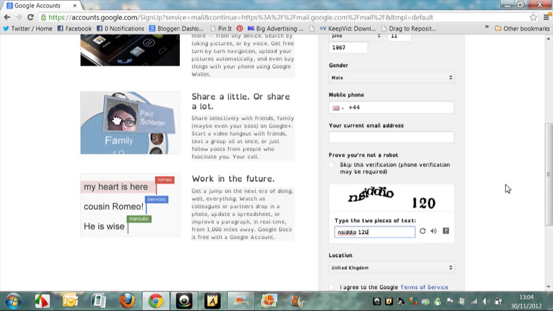The image size is (553, 311).
Task: Click the scrollbar down arrow
Action: click(549, 287)
